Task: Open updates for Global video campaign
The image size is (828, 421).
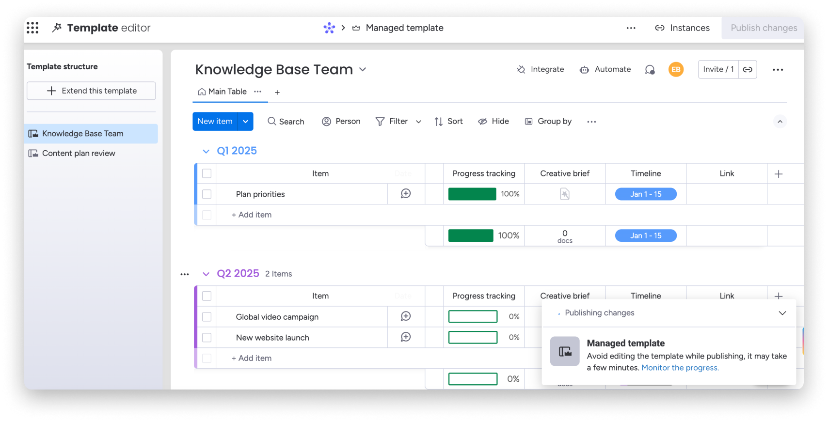Action: tap(406, 316)
